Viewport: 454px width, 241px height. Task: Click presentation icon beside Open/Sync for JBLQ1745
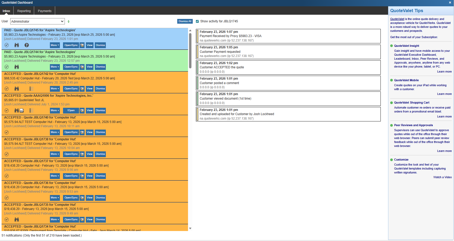[82, 45]
